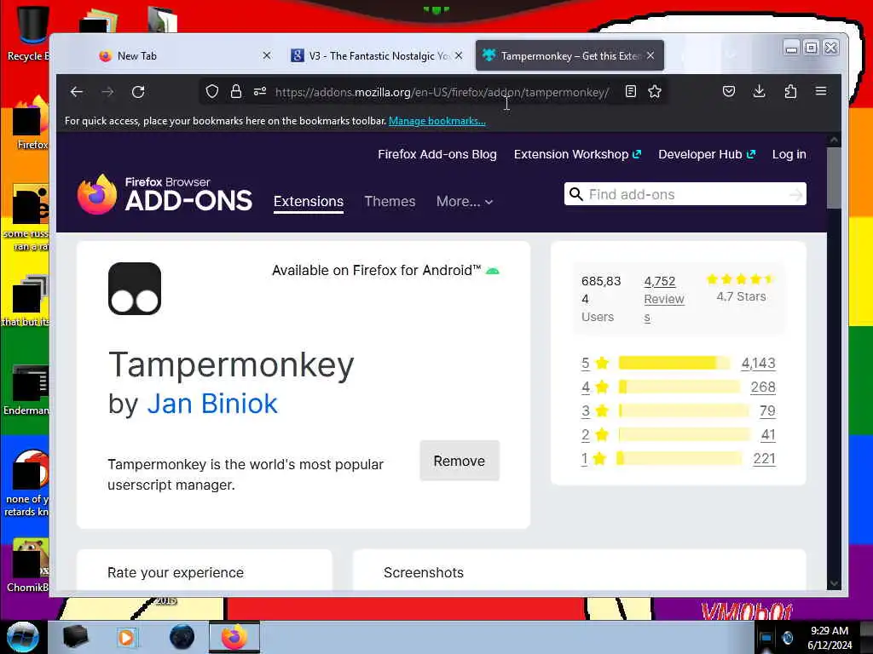The width and height of the screenshot is (873, 654).
Task: Open the 79 three-star reviews count
Action: (x=767, y=411)
